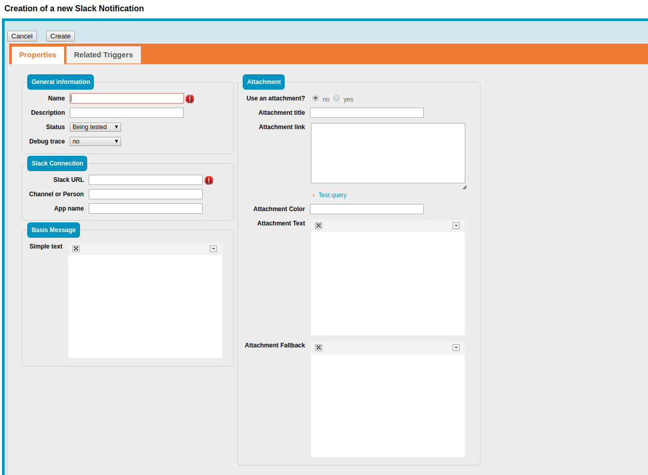Open the Simple text editor options arrow
Image resolution: width=648 pixels, height=475 pixels.
point(213,249)
